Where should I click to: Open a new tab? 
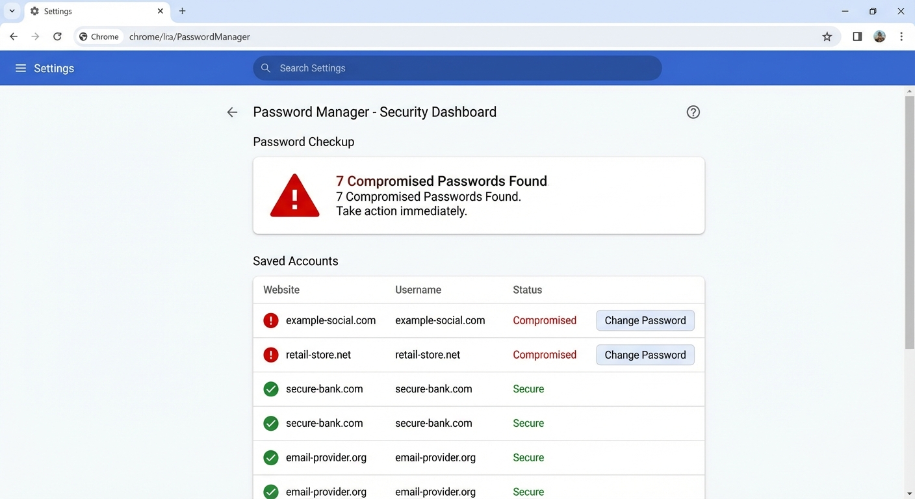point(182,11)
